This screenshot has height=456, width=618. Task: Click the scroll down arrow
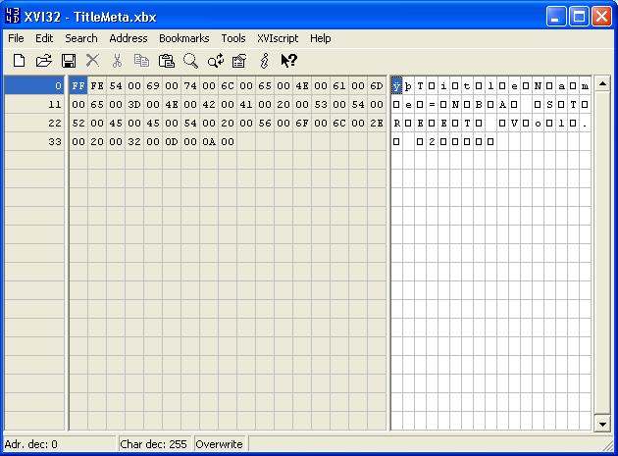pyautogui.click(x=602, y=424)
